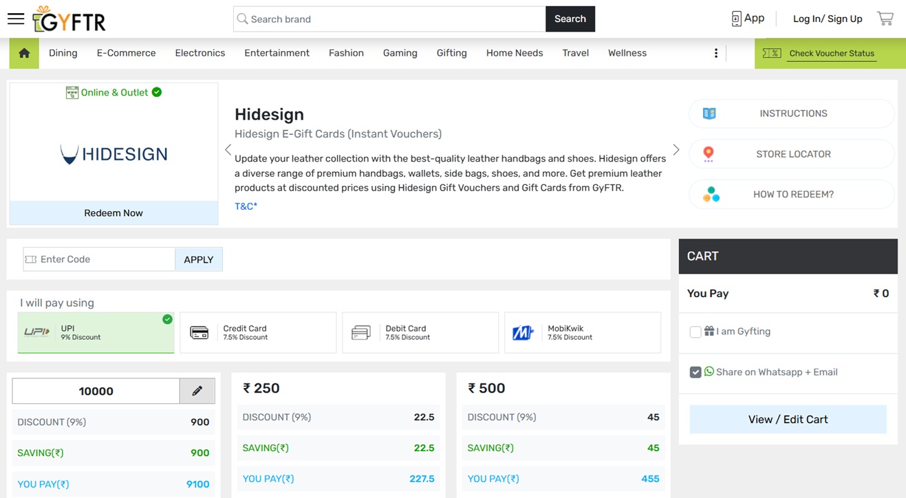Show previous description with left chevron
The image size is (906, 498).
[228, 150]
